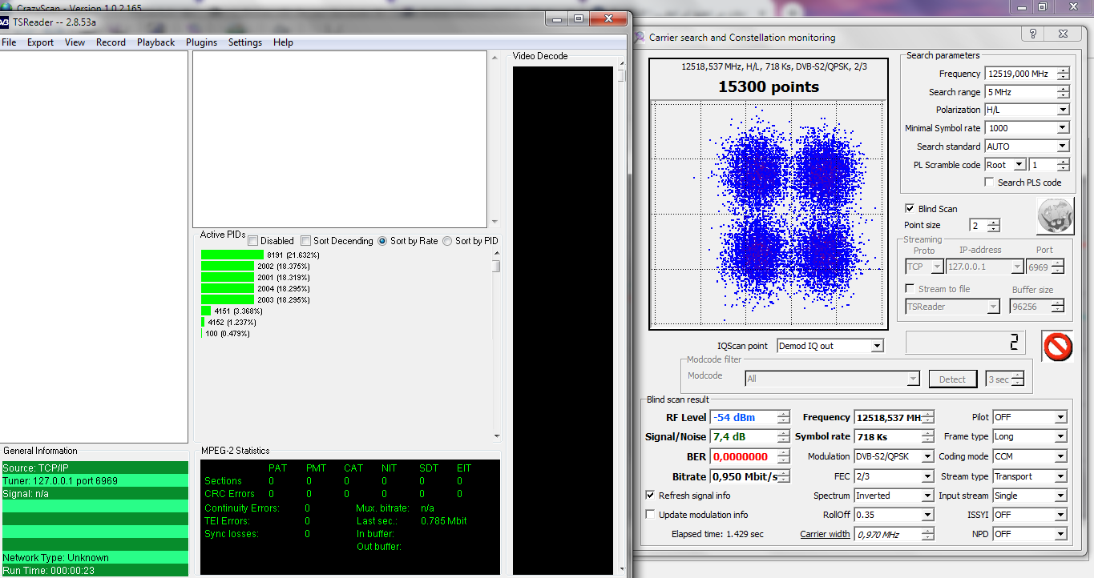Click the Bitrate 0,950 Mbit/s field

point(750,476)
